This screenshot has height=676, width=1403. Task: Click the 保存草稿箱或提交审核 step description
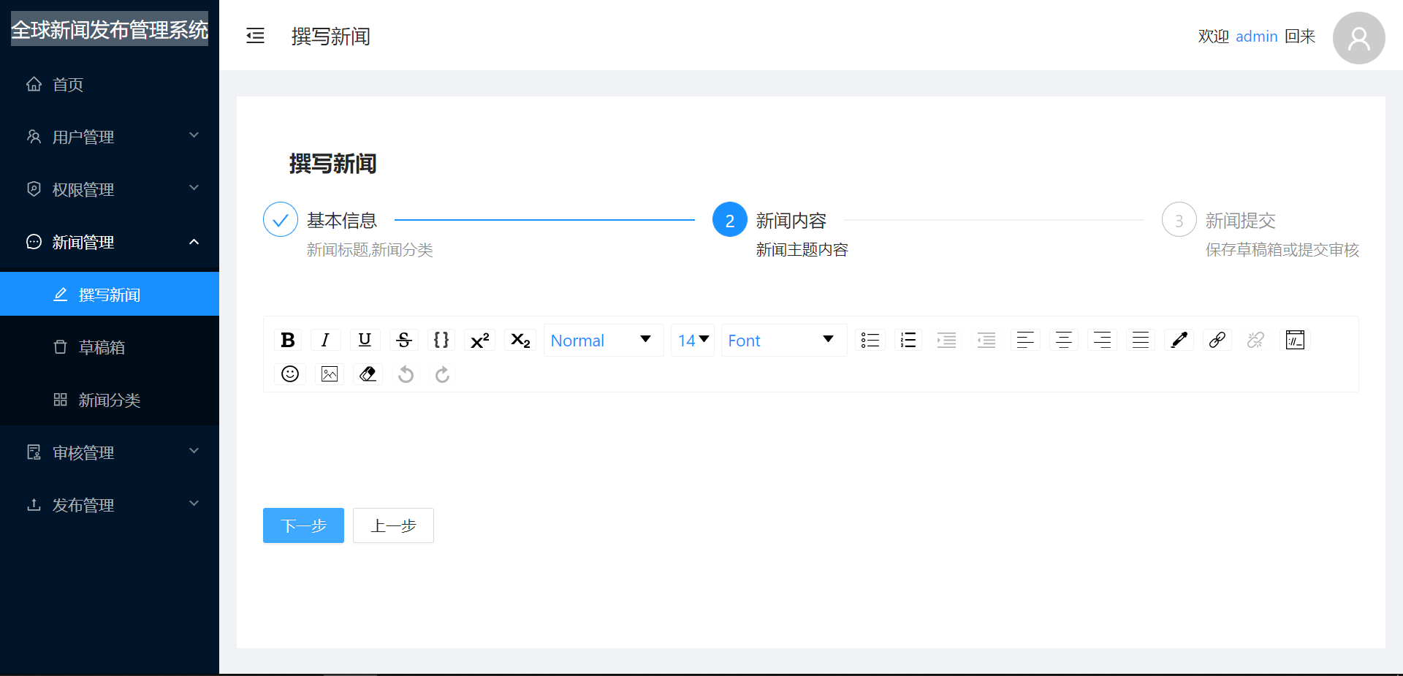point(1282,250)
